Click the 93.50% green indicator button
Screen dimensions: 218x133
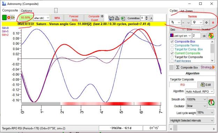[25, 18]
